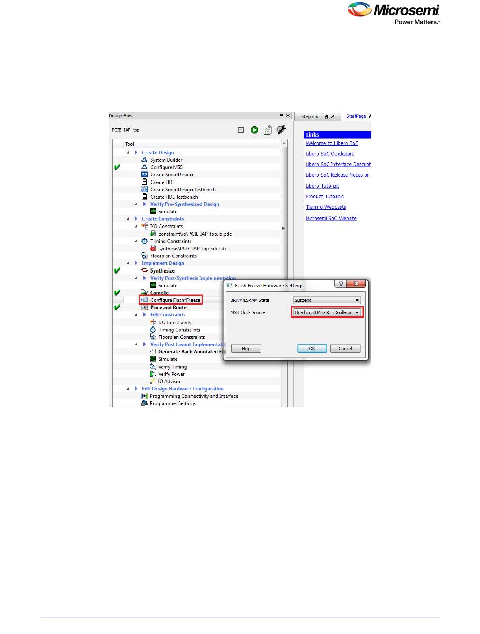Click the green Run design flow icon

(254, 130)
